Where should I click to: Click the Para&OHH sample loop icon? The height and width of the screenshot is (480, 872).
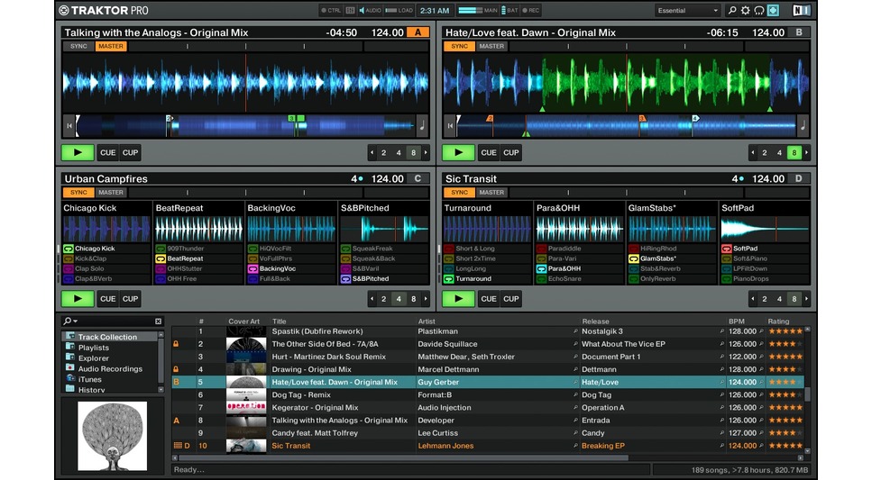click(x=541, y=268)
